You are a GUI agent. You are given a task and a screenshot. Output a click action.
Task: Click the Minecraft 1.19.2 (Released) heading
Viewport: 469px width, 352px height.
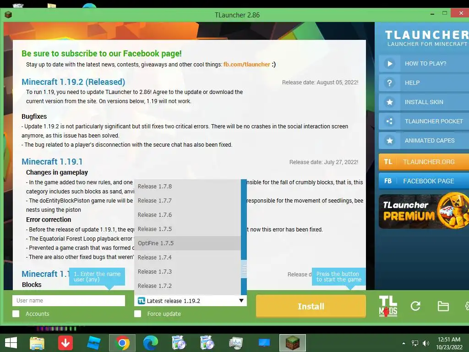pyautogui.click(x=73, y=82)
